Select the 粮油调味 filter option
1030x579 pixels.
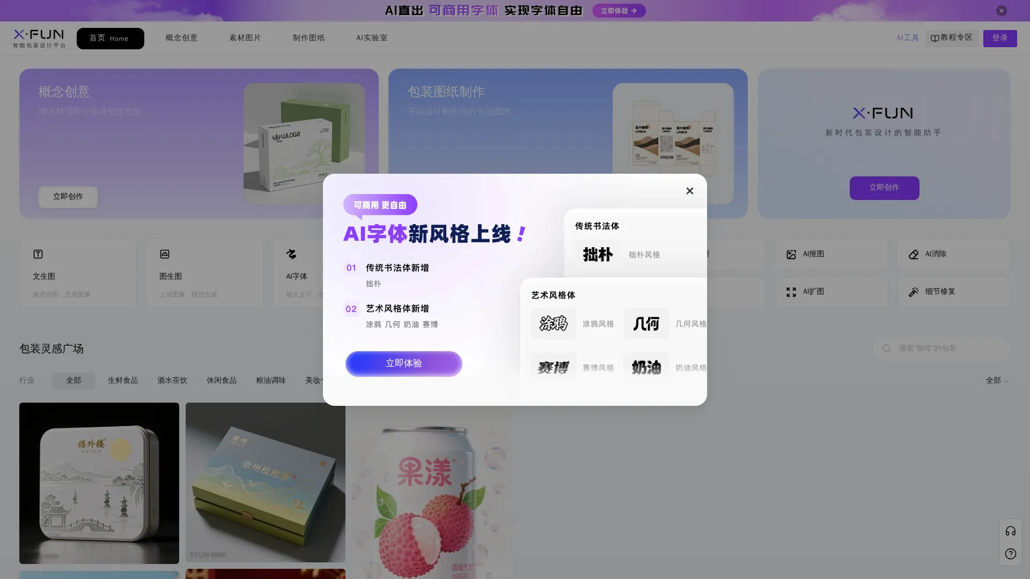click(270, 381)
